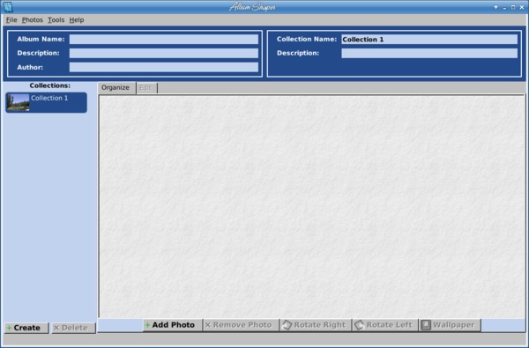The image size is (529, 348).
Task: Open the Tools menu
Action: click(x=56, y=20)
